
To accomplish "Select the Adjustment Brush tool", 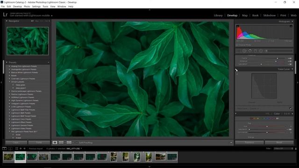I will click(x=279, y=51).
